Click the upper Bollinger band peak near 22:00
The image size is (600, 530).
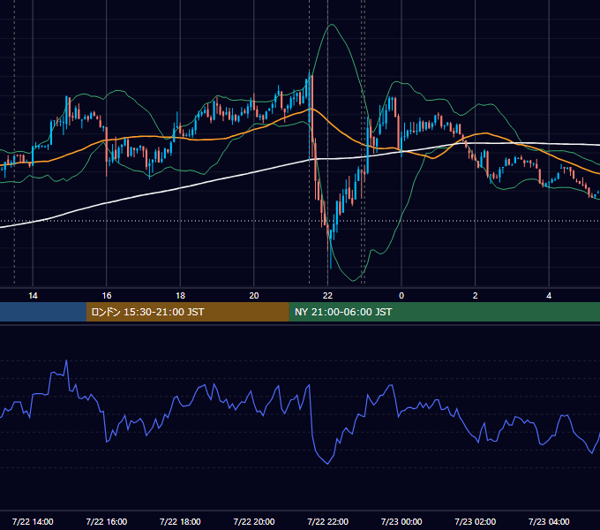coord(332,25)
